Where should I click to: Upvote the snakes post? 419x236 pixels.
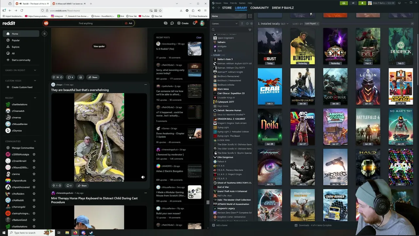54,186
